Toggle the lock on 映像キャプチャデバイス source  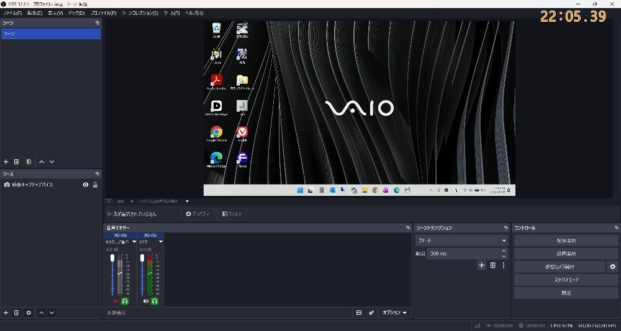click(x=95, y=185)
